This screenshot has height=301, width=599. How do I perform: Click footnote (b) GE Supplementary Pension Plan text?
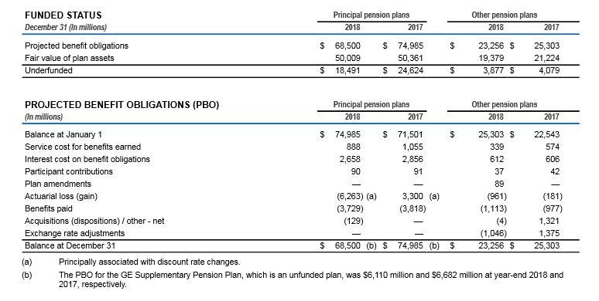(311, 279)
